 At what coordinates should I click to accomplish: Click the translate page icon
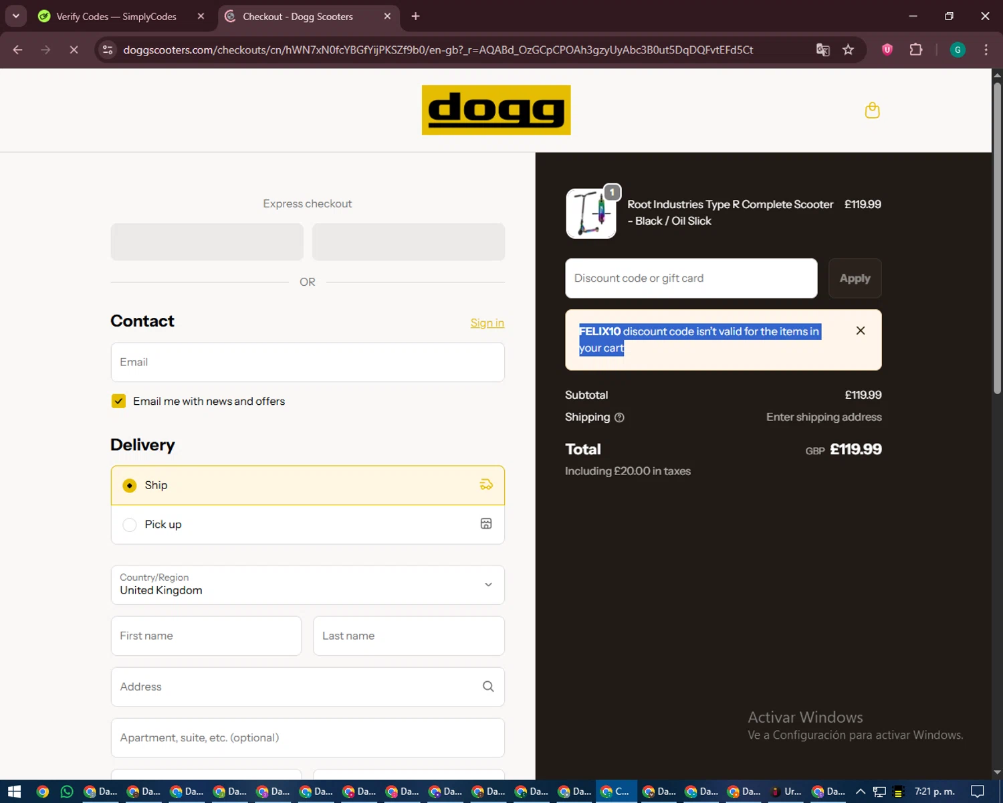(822, 50)
